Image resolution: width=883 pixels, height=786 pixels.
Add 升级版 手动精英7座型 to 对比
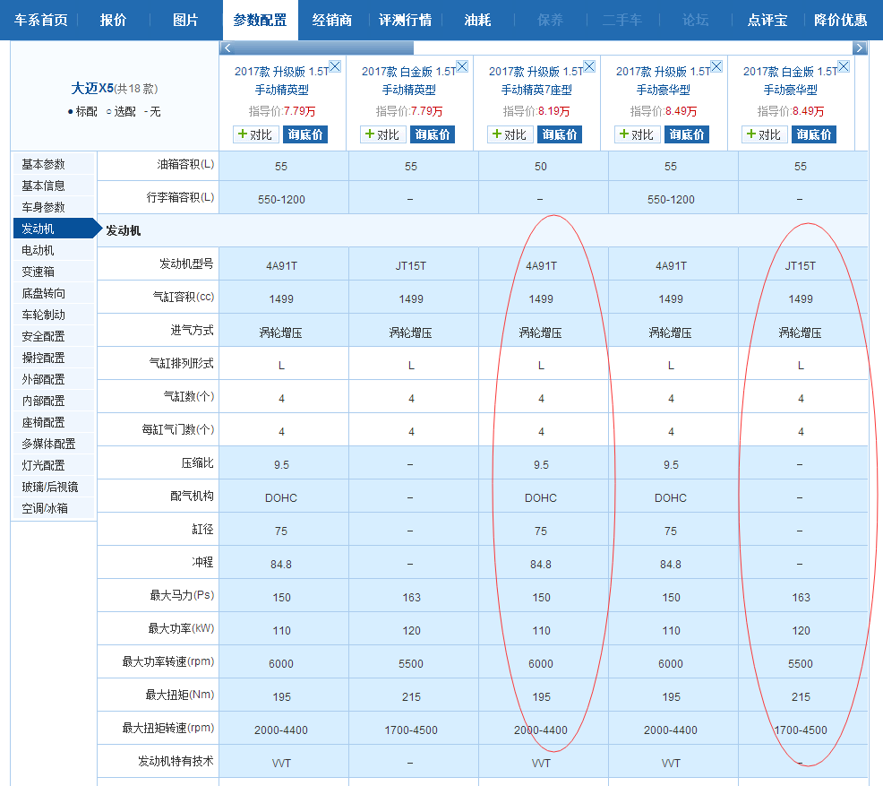[x=510, y=134]
